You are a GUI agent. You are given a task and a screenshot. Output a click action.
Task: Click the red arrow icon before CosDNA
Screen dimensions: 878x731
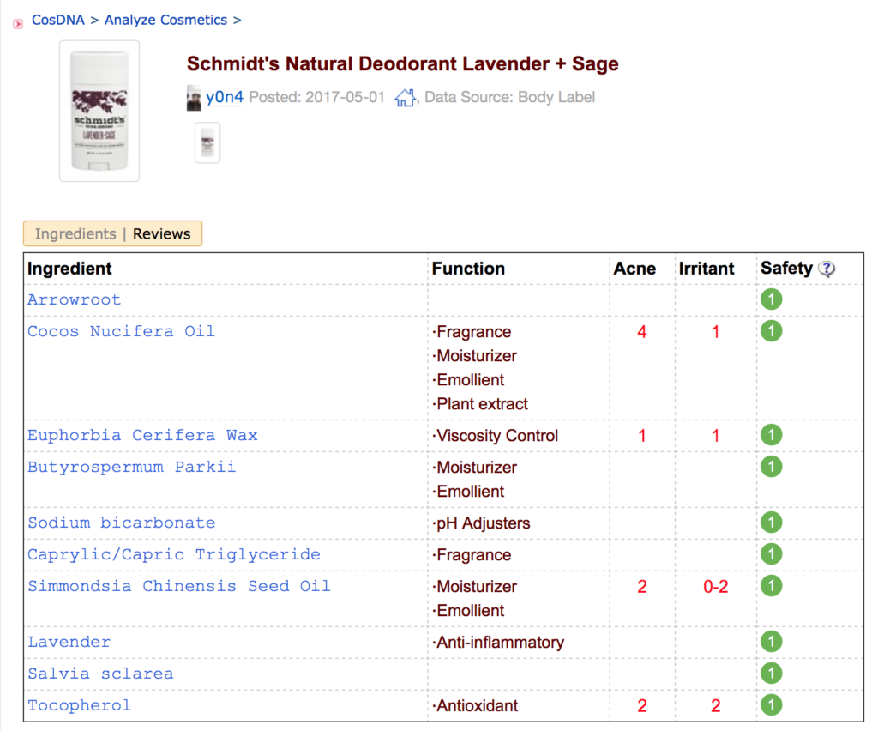18,23
